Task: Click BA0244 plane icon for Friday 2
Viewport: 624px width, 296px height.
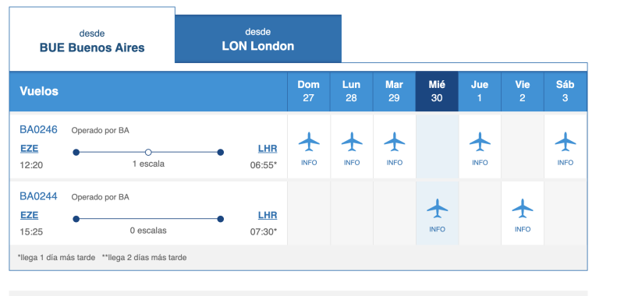Action: point(523,208)
